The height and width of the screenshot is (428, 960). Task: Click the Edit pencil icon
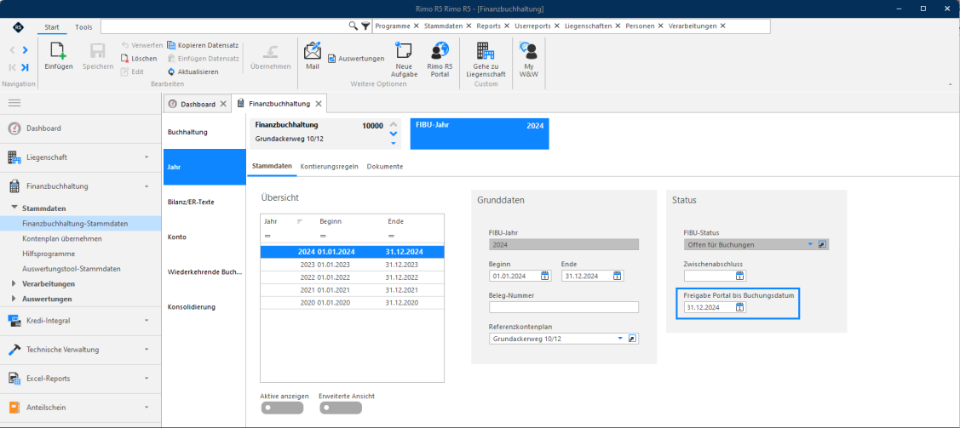point(124,71)
